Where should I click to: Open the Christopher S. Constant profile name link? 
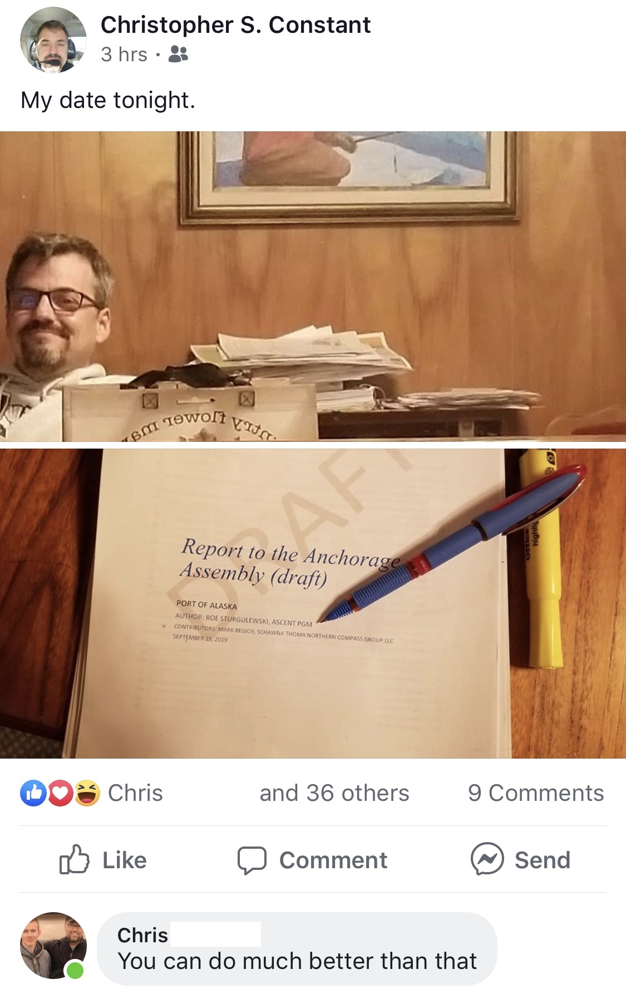235,25
